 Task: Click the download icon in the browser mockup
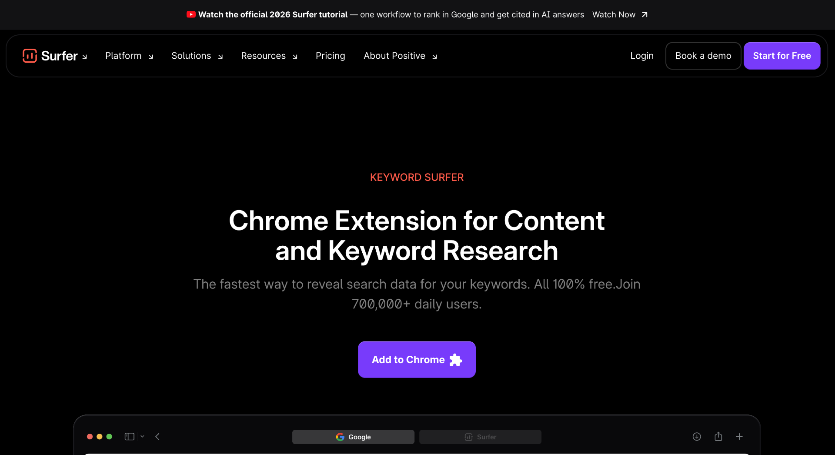[x=697, y=437]
